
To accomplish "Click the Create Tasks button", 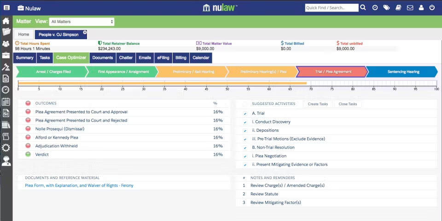I will pos(318,104).
